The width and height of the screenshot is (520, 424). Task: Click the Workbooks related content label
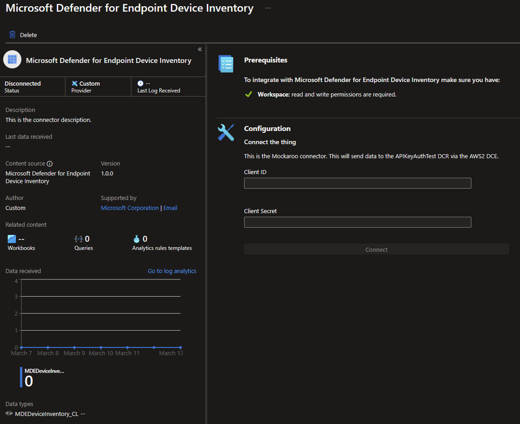point(21,248)
